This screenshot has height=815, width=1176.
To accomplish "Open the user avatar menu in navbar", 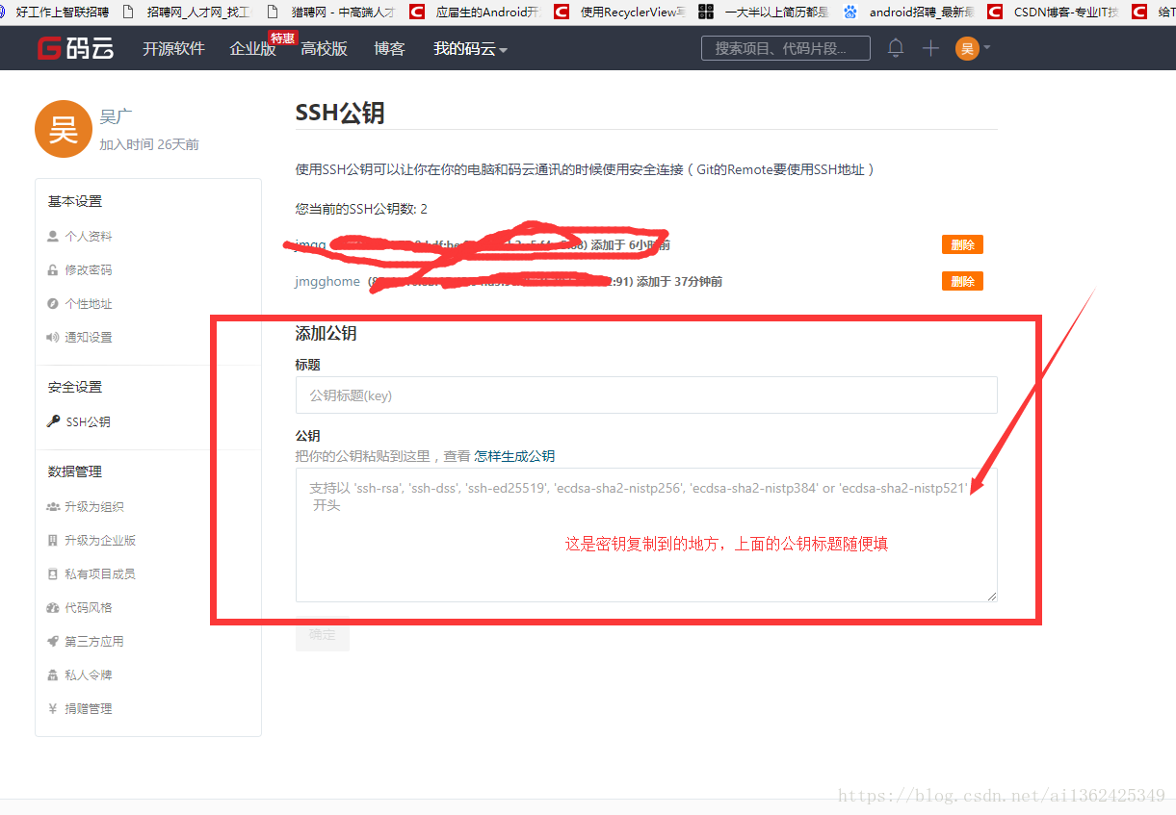I will tap(973, 48).
